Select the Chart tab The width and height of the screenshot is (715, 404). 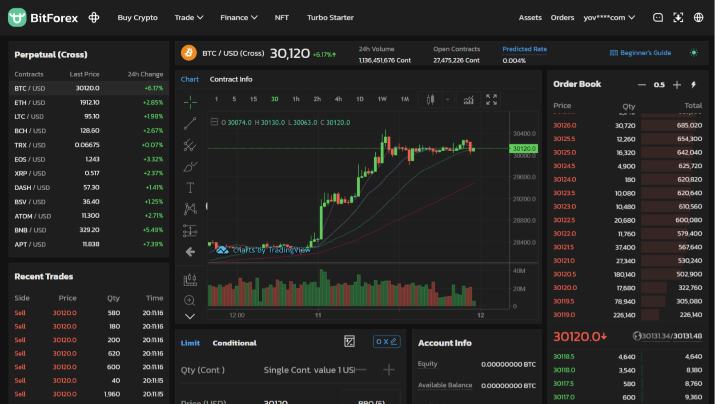coord(190,79)
